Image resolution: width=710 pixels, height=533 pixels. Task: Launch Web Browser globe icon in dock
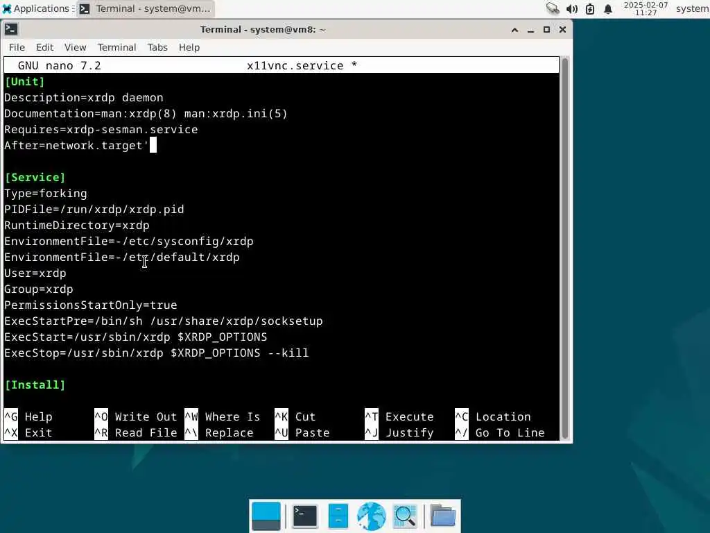tap(372, 516)
